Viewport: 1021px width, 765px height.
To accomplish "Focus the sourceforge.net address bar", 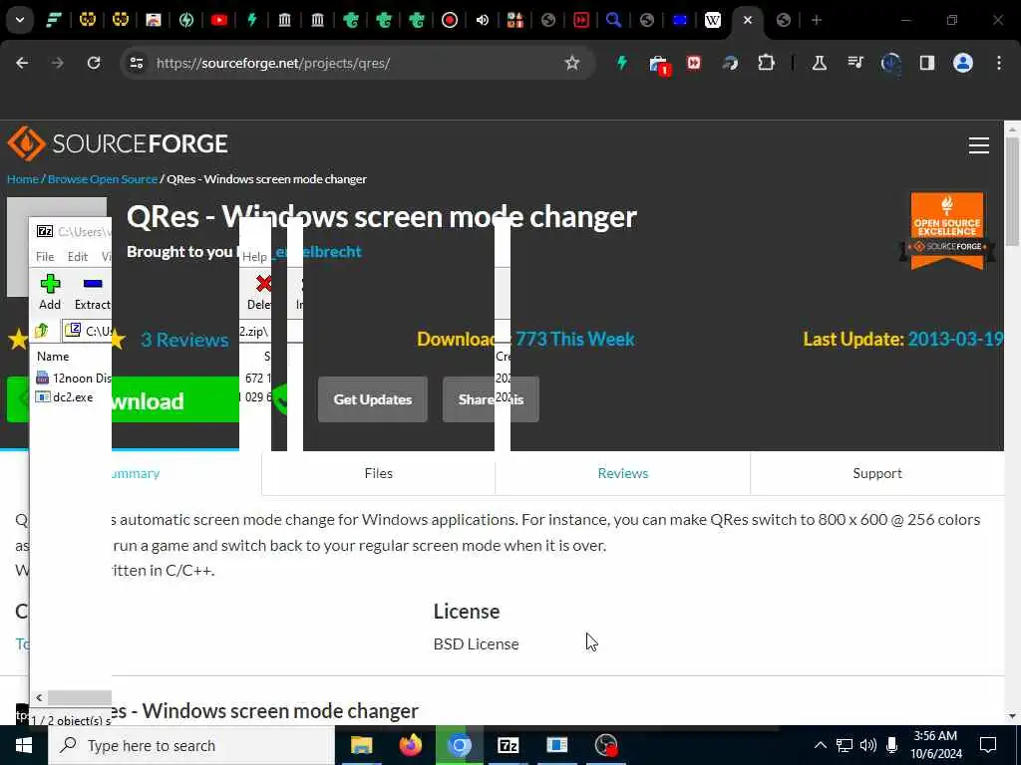I will click(357, 63).
